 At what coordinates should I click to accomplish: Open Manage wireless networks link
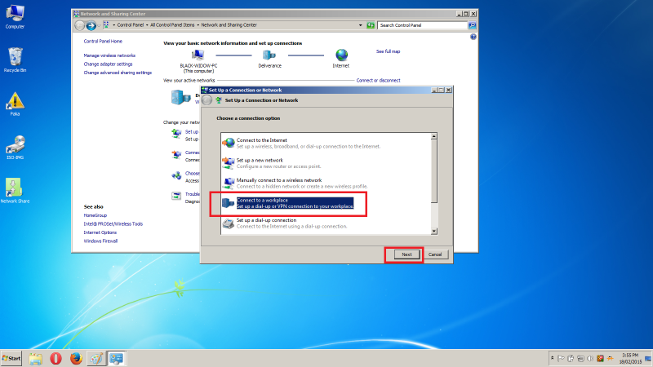[x=109, y=55]
